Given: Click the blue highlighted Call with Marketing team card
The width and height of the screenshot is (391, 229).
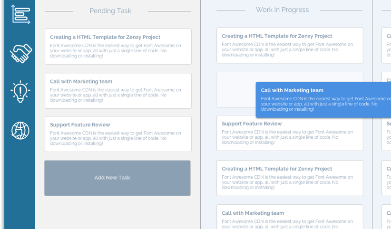Looking at the screenshot, I should (323, 99).
